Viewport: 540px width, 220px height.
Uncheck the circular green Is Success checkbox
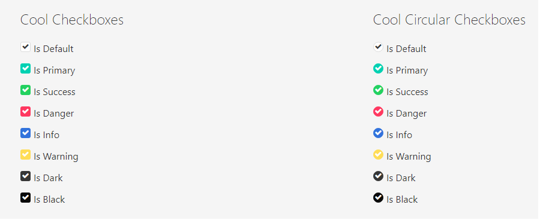click(378, 90)
